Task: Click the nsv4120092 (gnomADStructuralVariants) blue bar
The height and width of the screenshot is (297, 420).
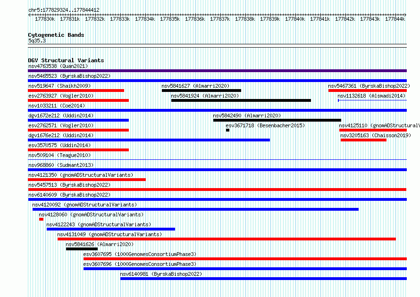Action: (x=195, y=209)
